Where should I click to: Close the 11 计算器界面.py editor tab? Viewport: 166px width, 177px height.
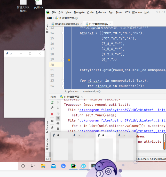pyautogui.click(x=110, y=24)
